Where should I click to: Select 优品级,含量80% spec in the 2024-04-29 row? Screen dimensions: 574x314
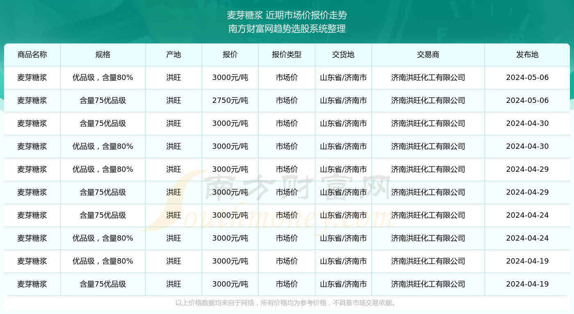coord(103,169)
